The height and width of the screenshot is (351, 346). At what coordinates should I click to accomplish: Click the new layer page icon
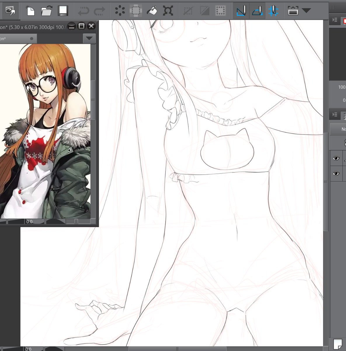tap(338, 344)
